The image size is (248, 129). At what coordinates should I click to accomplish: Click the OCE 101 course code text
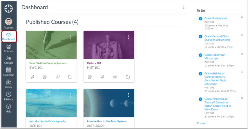click(x=36, y=126)
